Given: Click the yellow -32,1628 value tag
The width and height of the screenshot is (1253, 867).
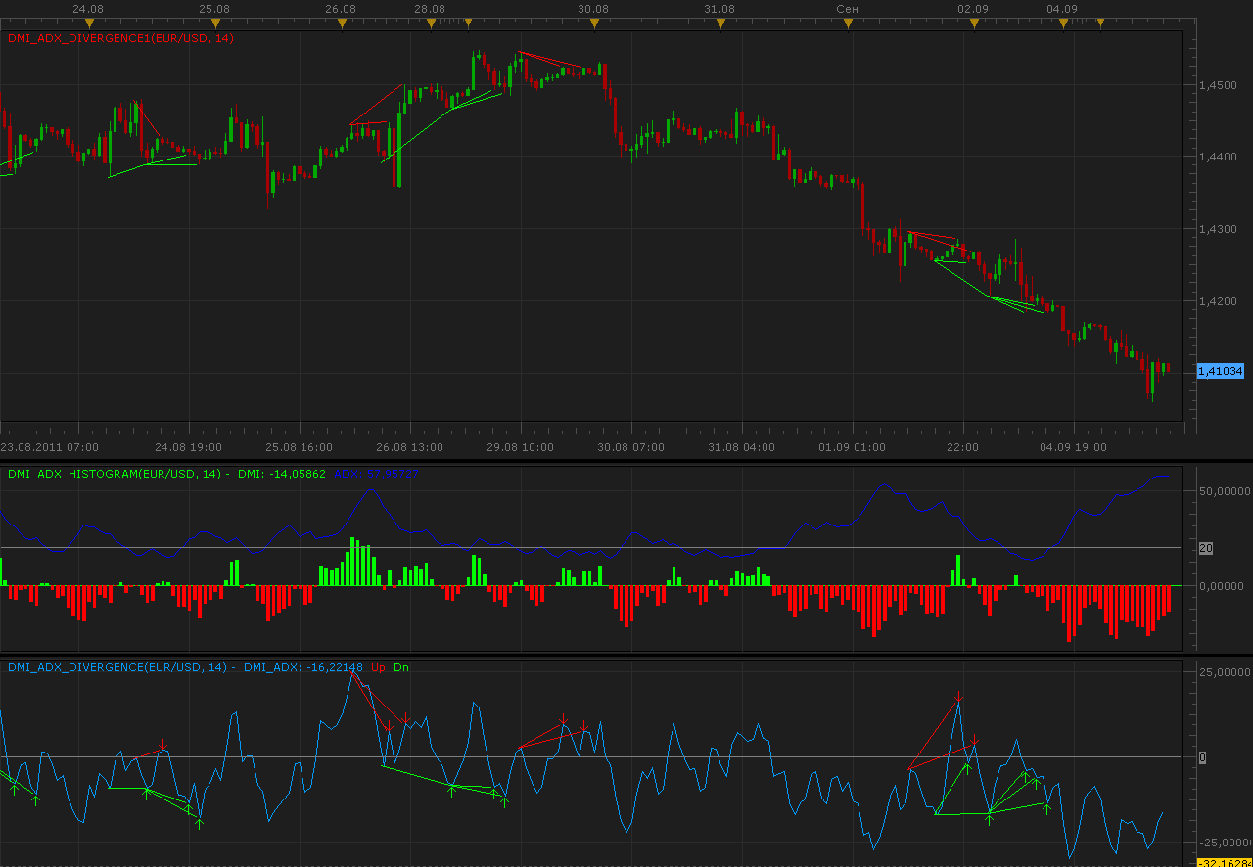Looking at the screenshot, I should point(1225,862).
